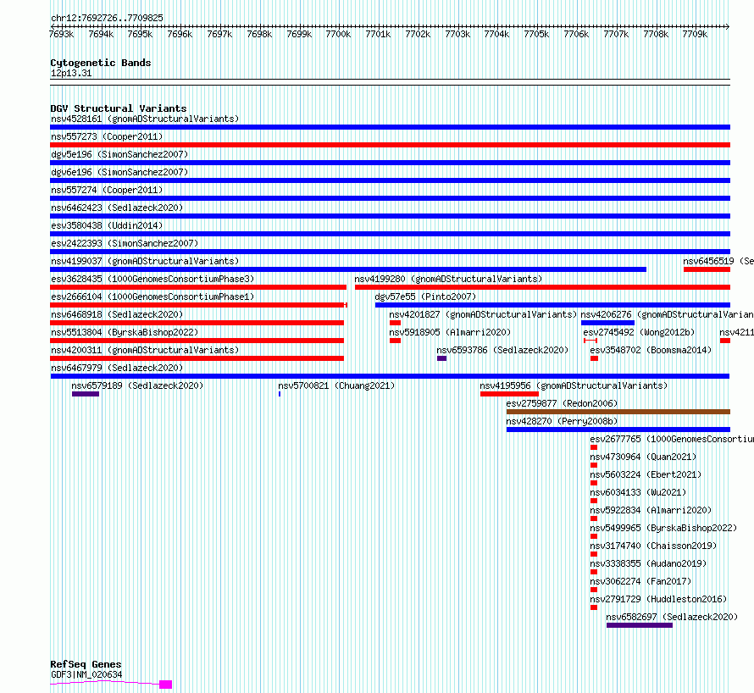Select esv3580438 (Uddin2014) label
This screenshot has width=754, height=693.
coord(107,225)
